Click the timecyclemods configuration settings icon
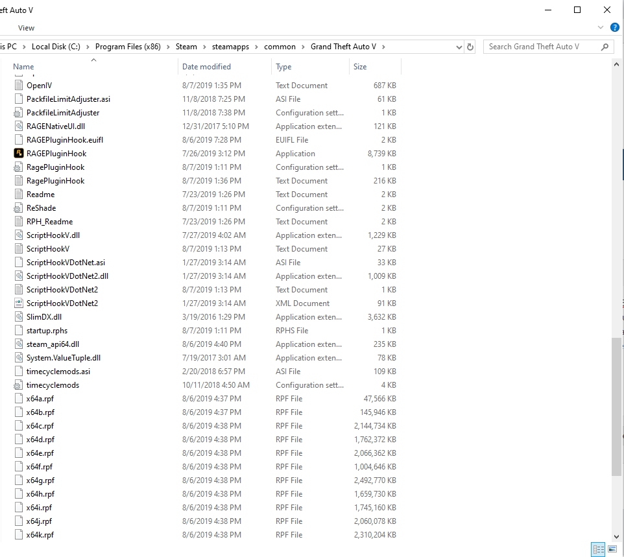The image size is (624, 557). tap(18, 385)
